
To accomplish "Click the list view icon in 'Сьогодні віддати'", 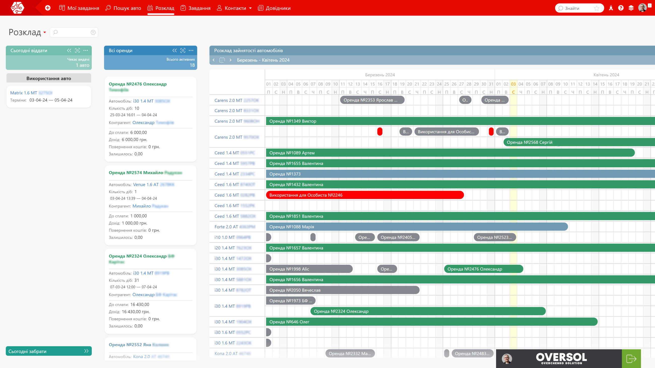I will pyautogui.click(x=77, y=51).
